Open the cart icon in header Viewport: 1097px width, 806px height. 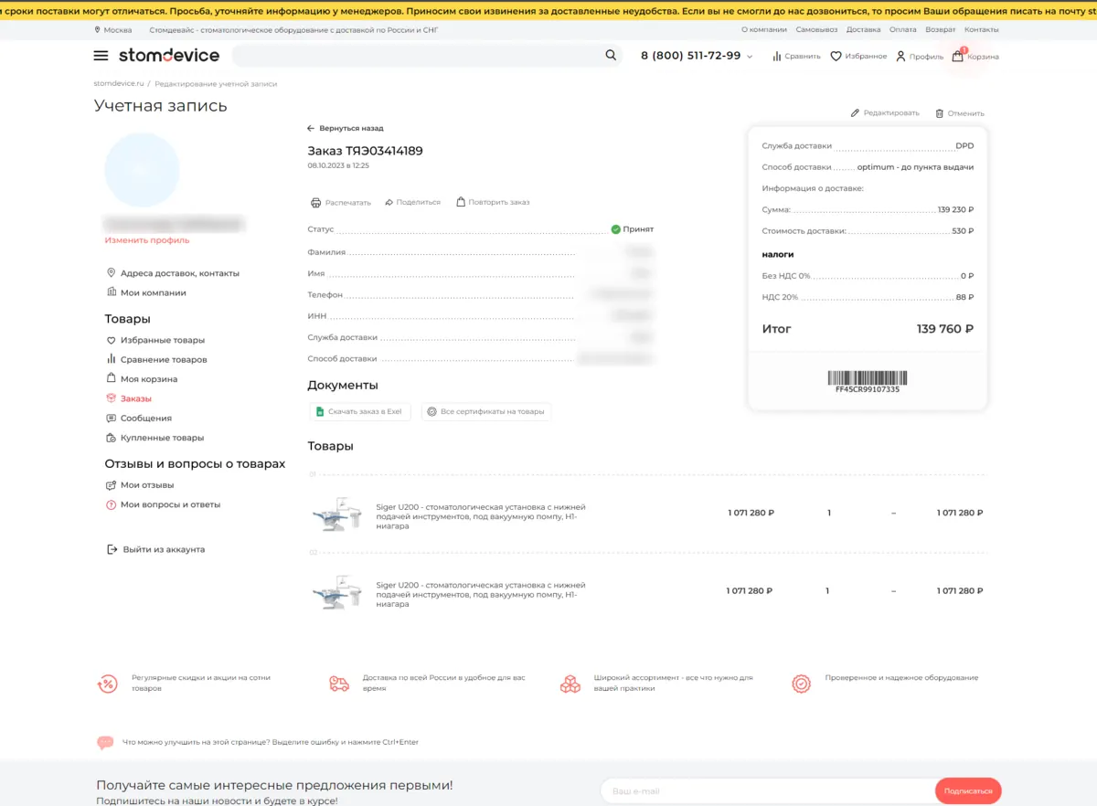pos(957,56)
